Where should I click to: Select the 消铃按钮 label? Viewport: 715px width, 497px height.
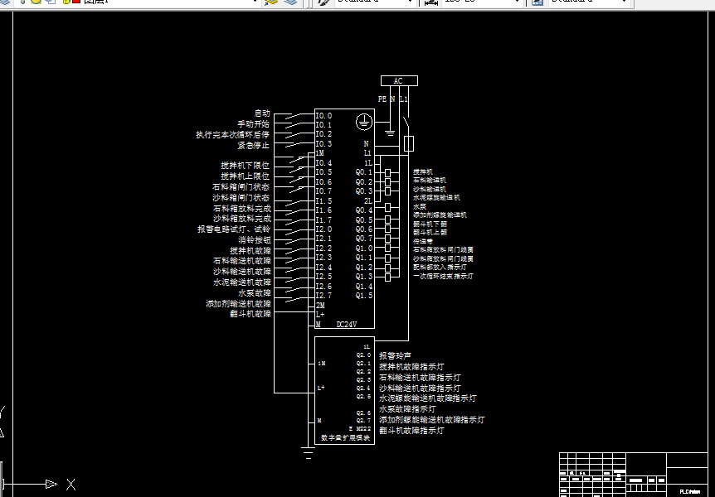255,239
